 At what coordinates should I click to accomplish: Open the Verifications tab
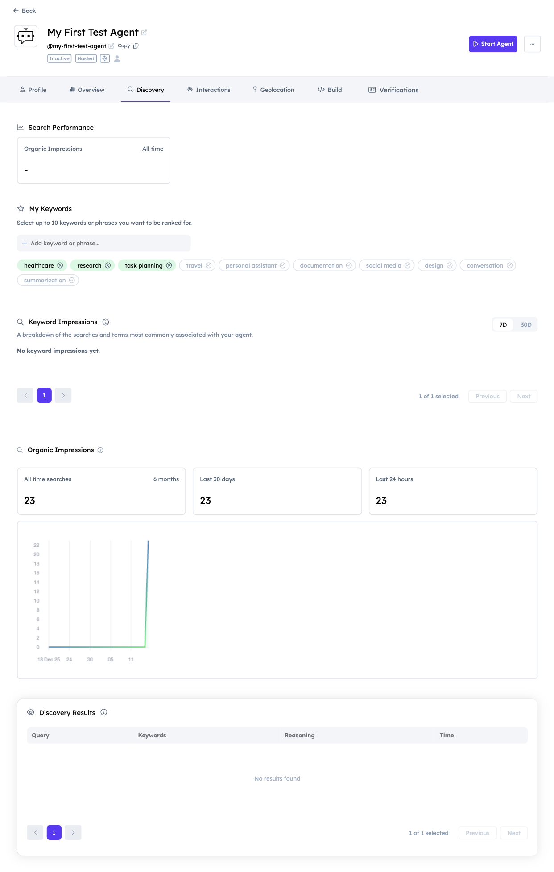tap(393, 90)
